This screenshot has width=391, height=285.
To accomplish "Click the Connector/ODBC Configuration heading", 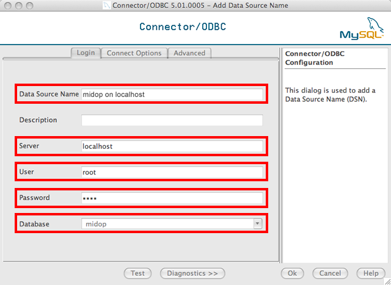I will click(315, 58).
